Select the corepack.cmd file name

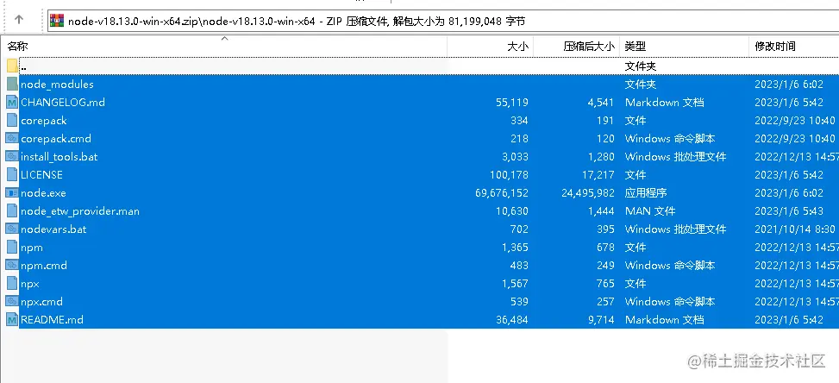56,139
